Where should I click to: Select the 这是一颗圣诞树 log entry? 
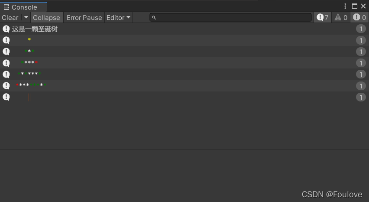184,29
